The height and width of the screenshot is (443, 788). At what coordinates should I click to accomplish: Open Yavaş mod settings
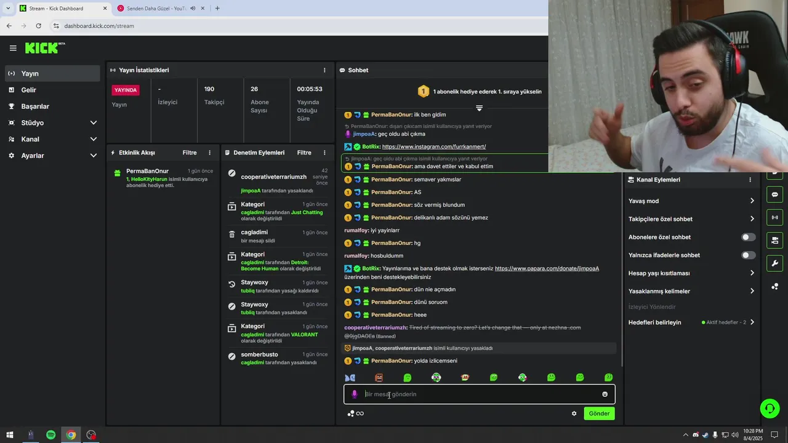pyautogui.click(x=691, y=201)
